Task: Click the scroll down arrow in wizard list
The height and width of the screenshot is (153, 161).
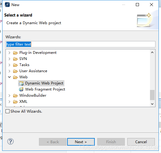Action: coord(152,104)
